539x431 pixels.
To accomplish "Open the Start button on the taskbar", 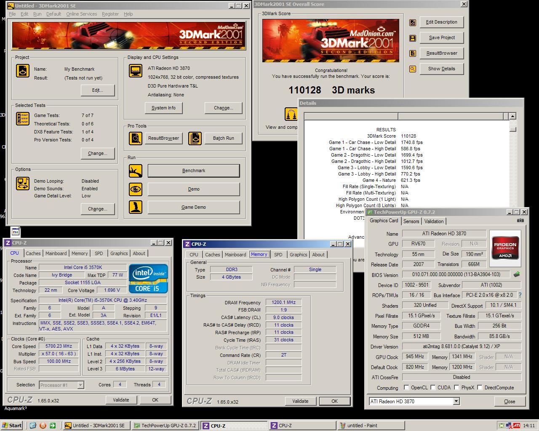I will tap(12, 426).
